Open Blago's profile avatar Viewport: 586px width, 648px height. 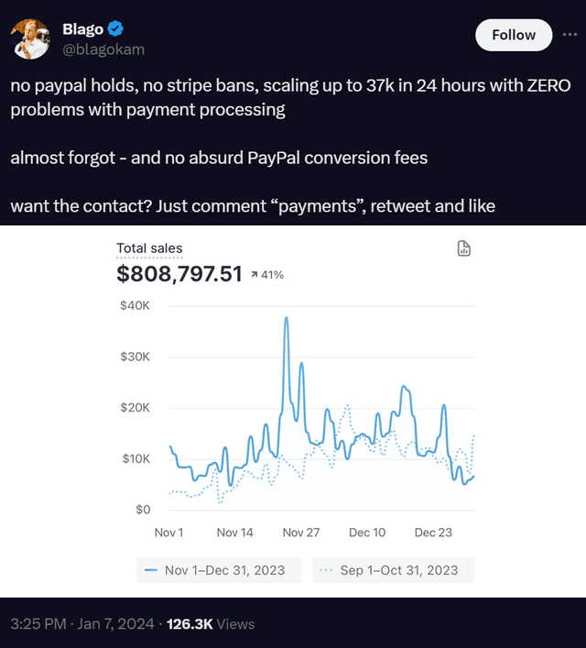coord(30,38)
